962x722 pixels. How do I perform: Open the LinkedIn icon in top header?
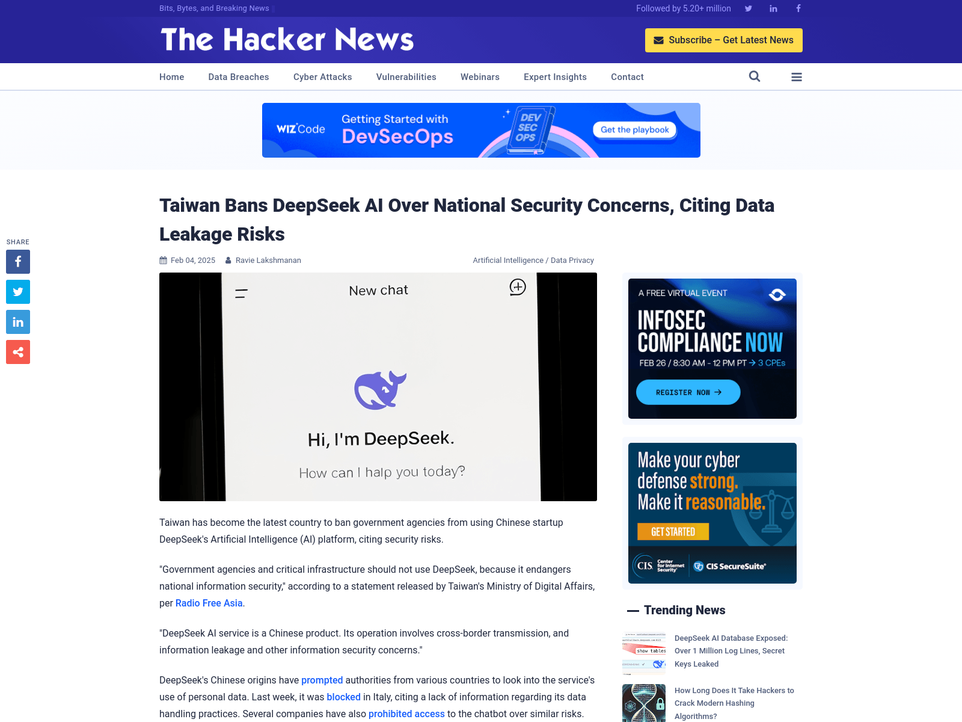tap(773, 8)
